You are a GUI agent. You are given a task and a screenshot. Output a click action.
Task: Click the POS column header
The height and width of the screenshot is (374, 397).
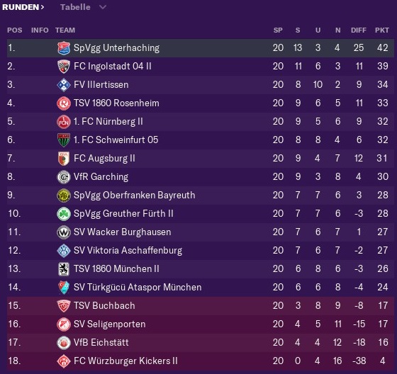[x=15, y=30]
